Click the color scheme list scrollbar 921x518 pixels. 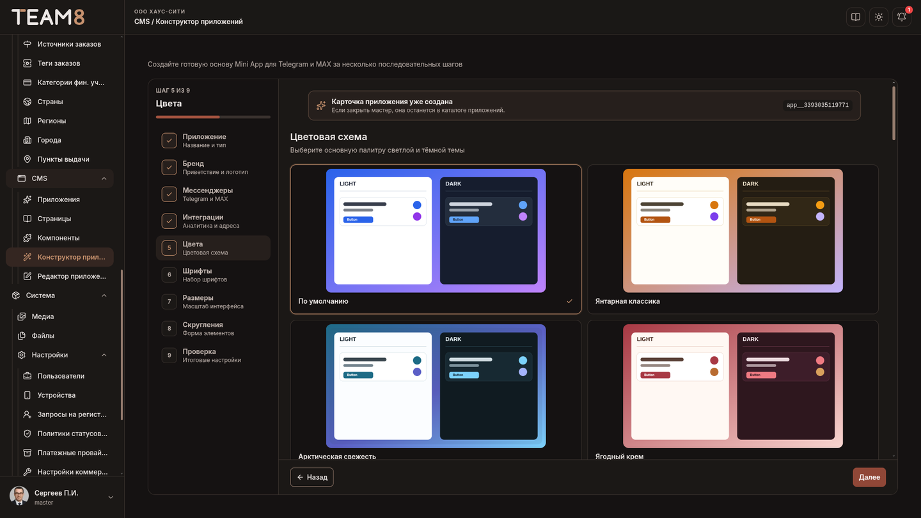(893, 112)
